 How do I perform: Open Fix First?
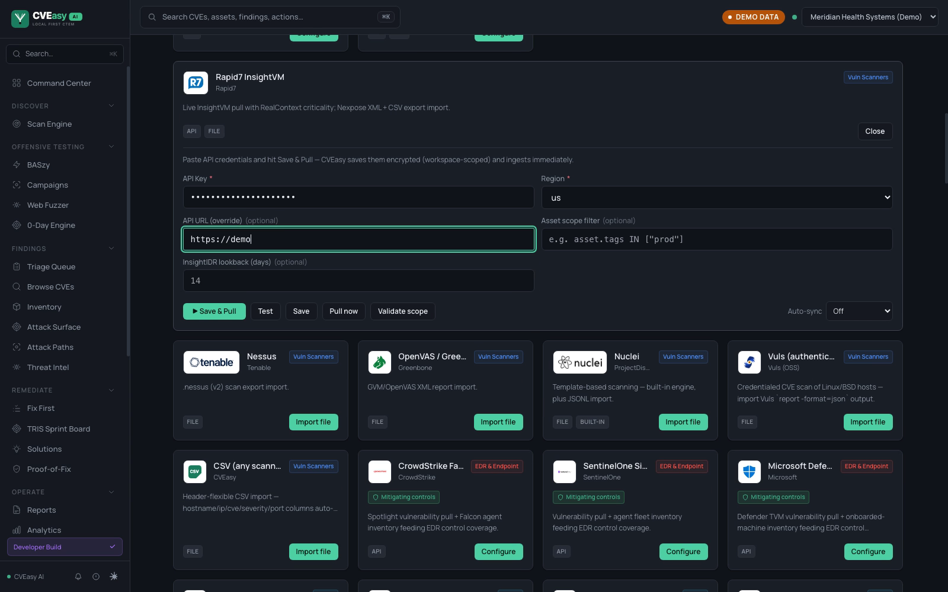click(40, 408)
